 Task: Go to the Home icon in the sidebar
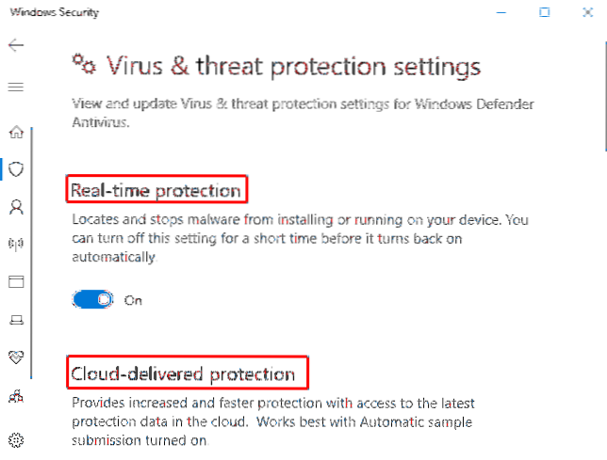pos(15,132)
